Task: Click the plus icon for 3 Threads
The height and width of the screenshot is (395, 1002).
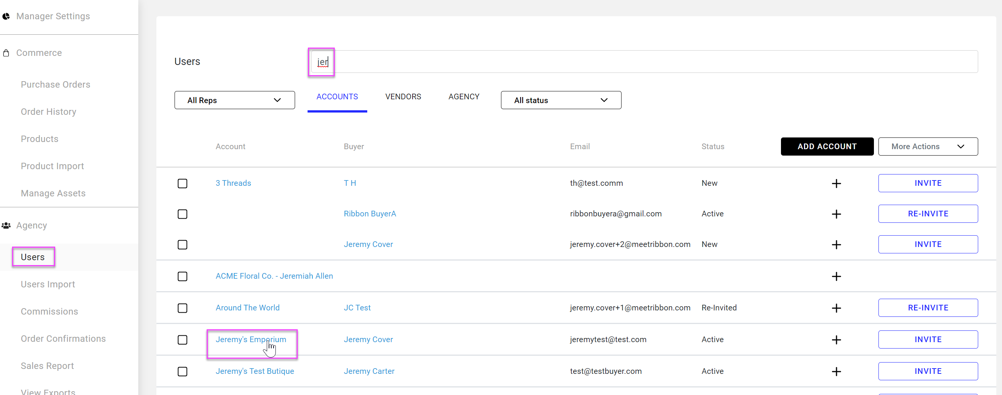Action: pos(836,184)
